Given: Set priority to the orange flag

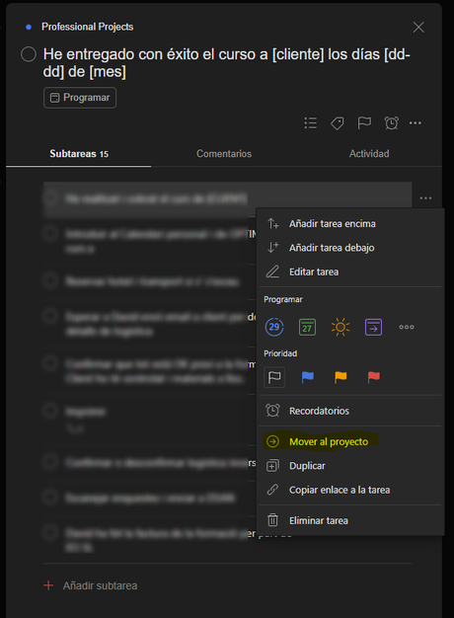Looking at the screenshot, I should pos(340,377).
